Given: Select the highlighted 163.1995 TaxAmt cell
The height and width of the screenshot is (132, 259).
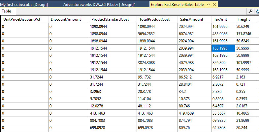Looking at the screenshot, I should point(223,48).
